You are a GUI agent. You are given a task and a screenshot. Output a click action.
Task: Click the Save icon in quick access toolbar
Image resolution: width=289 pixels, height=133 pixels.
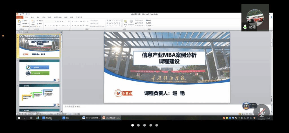pos(20,14)
